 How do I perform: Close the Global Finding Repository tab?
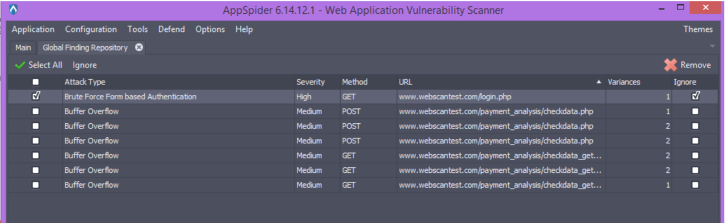(x=138, y=47)
